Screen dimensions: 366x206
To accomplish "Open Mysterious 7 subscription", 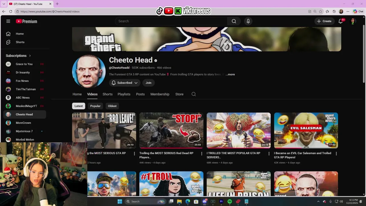I will (x=25, y=131).
